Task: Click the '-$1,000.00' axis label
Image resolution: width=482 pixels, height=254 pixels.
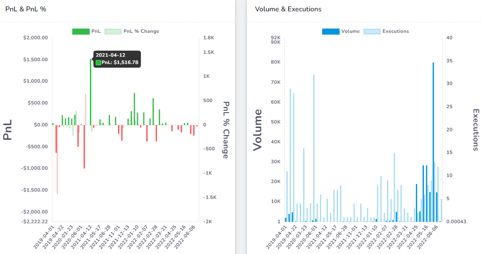Action: coord(34,168)
